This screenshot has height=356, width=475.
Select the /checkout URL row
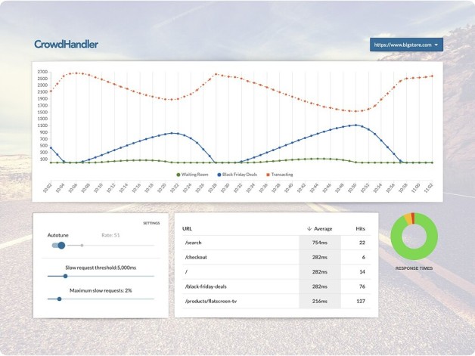(x=276, y=257)
